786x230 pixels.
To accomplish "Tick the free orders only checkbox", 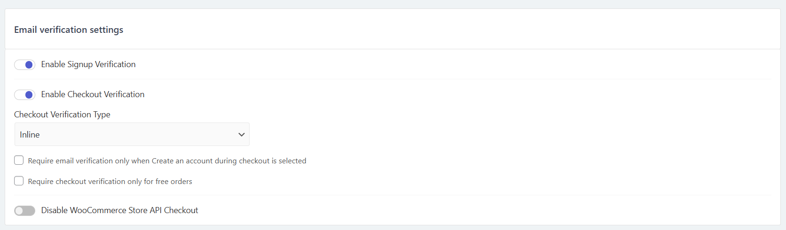I will tap(19, 181).
